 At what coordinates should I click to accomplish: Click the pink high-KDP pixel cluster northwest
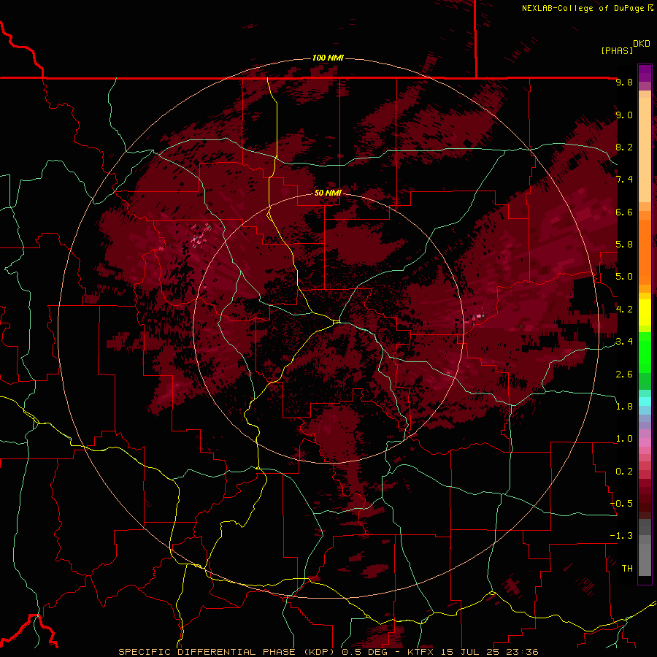(201, 236)
